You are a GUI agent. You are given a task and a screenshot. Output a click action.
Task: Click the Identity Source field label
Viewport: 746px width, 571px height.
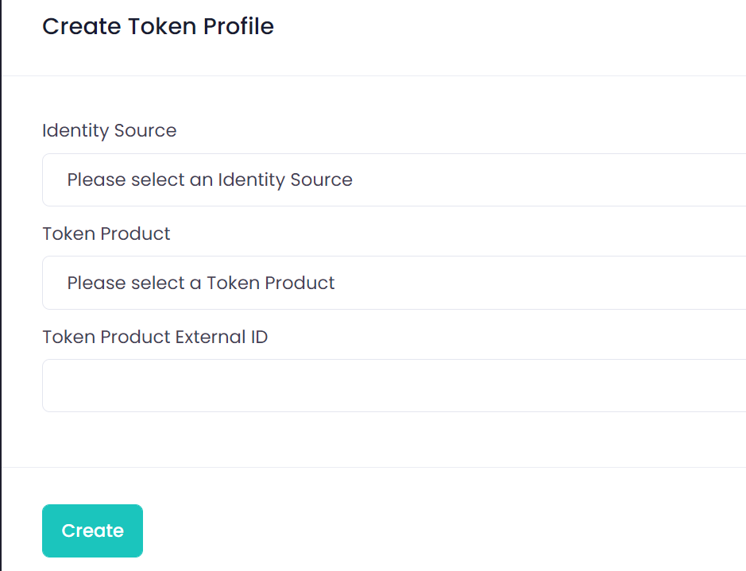pyautogui.click(x=110, y=130)
